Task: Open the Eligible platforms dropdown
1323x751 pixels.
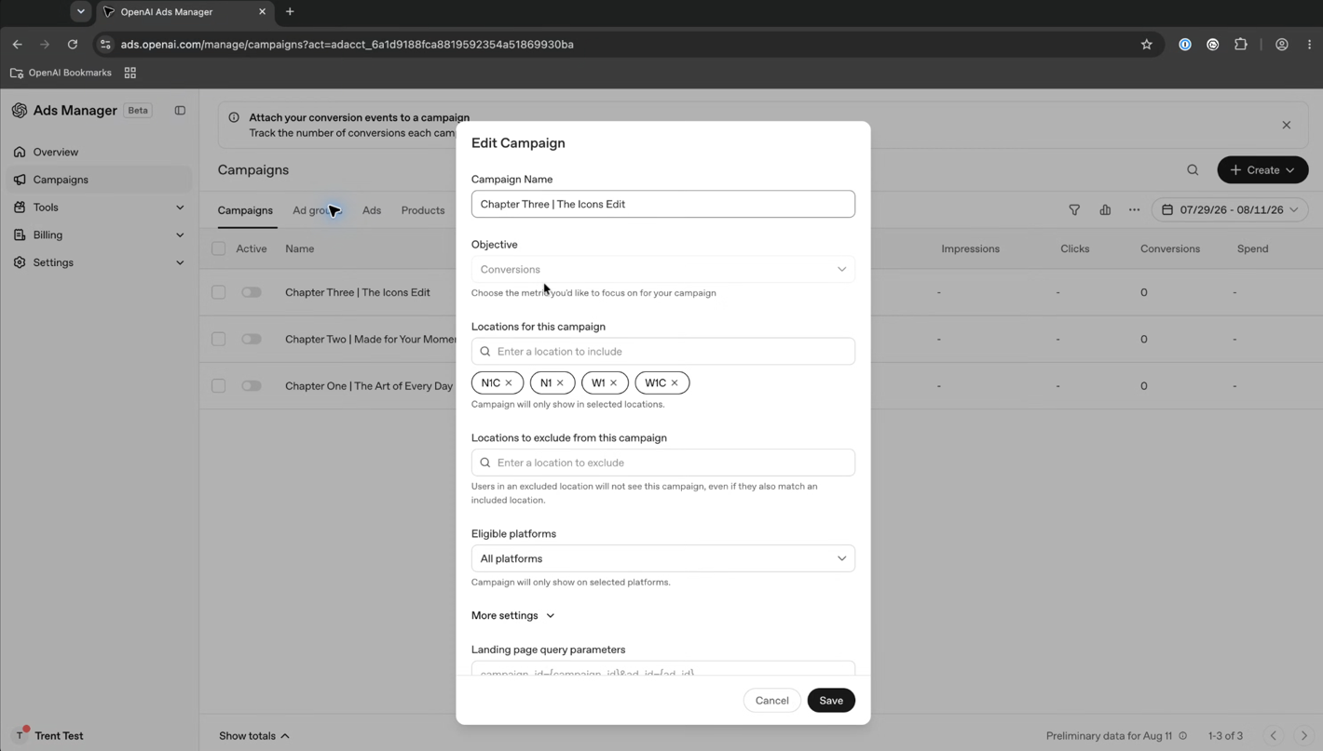Action: click(663, 558)
